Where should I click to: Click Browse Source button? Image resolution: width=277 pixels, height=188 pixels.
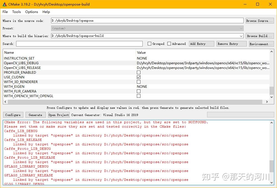[260, 21]
